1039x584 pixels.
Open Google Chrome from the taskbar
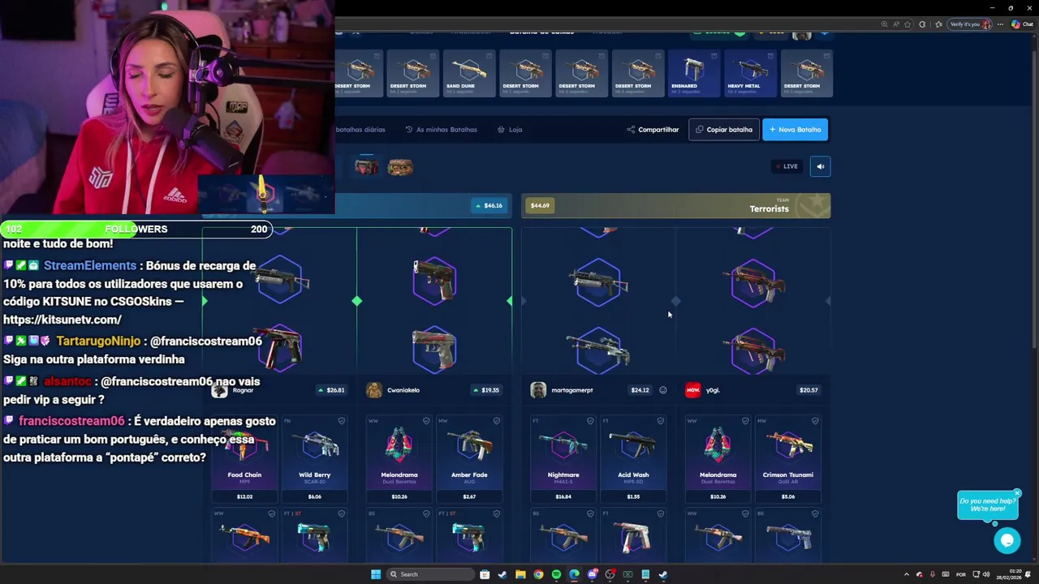pyautogui.click(x=538, y=574)
